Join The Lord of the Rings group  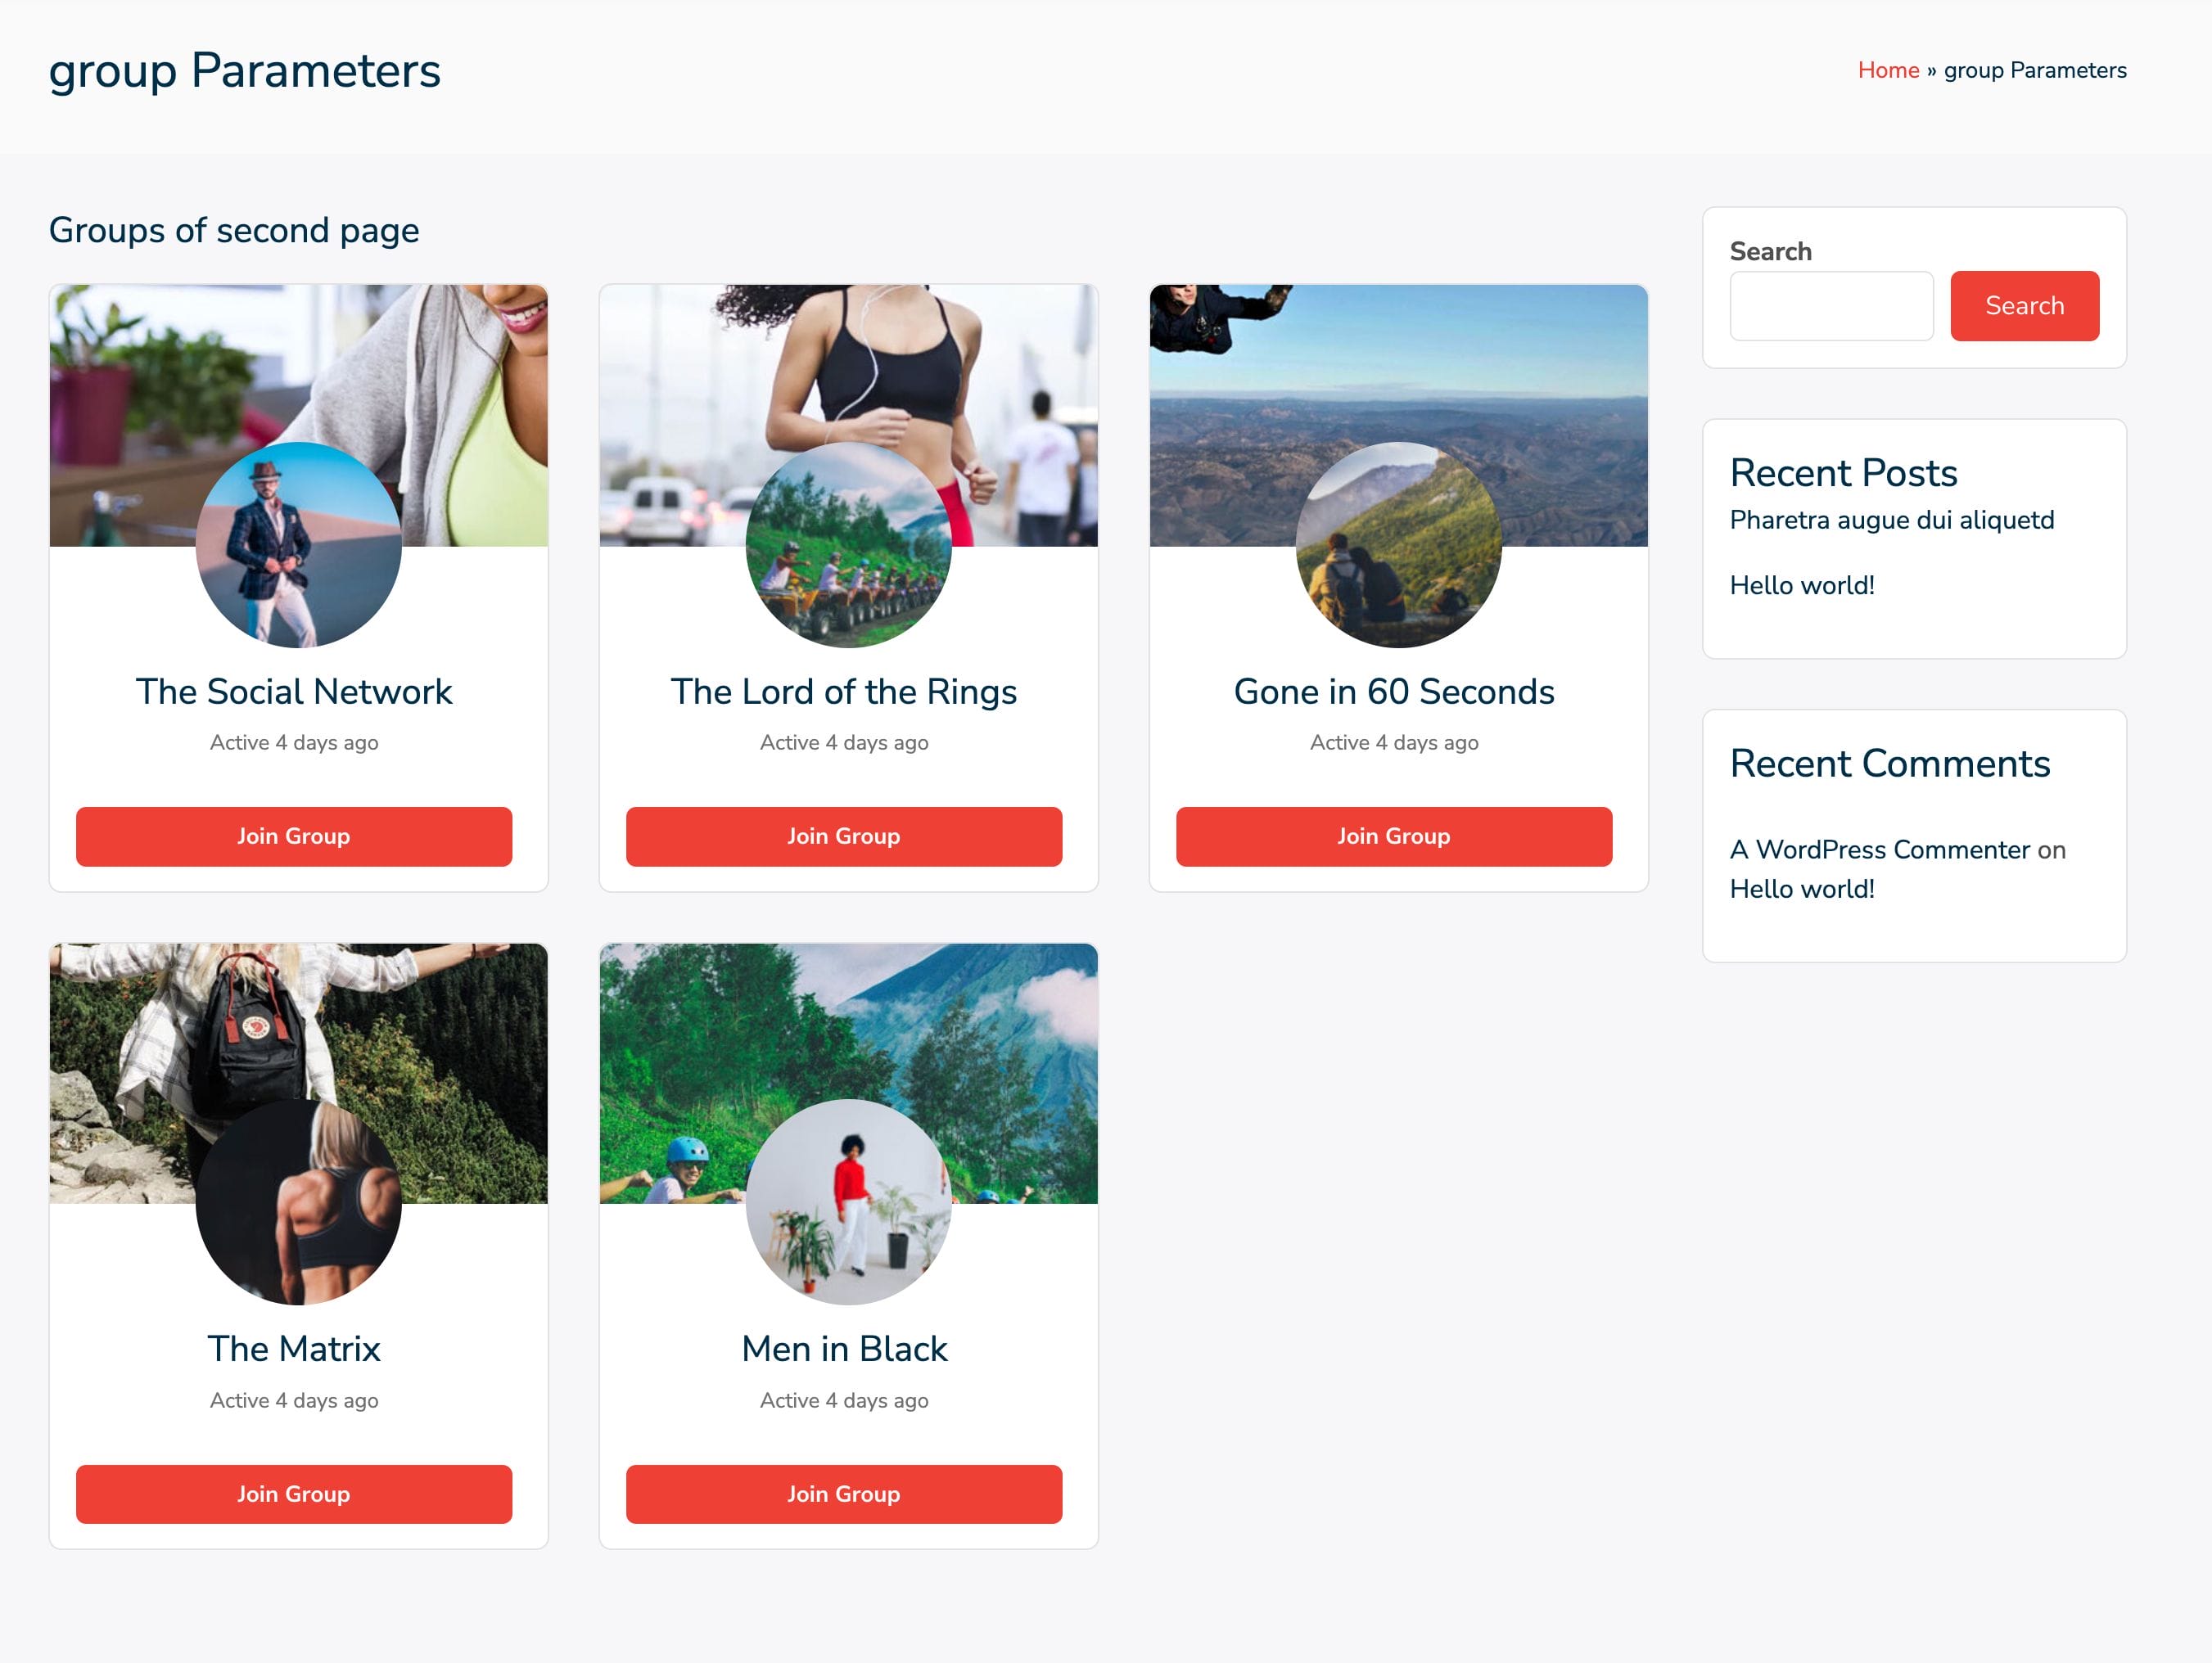click(844, 836)
